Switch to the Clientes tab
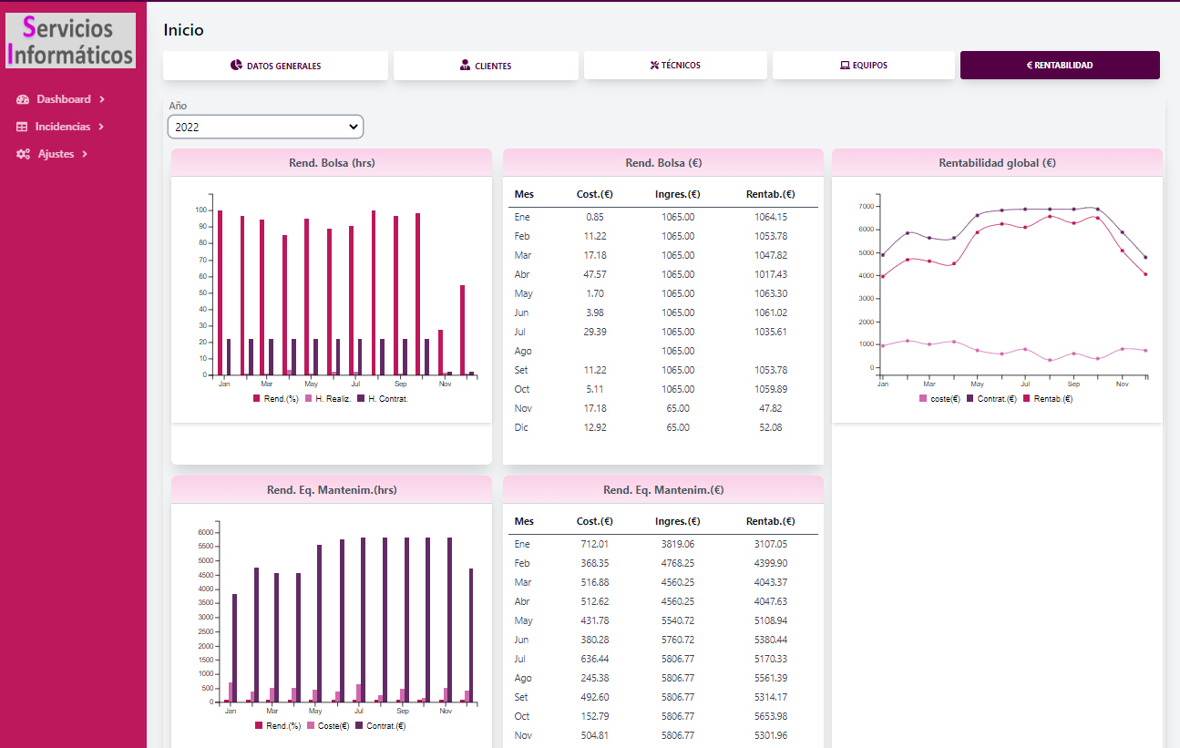Screen dimensions: 1180x748 coord(486,66)
